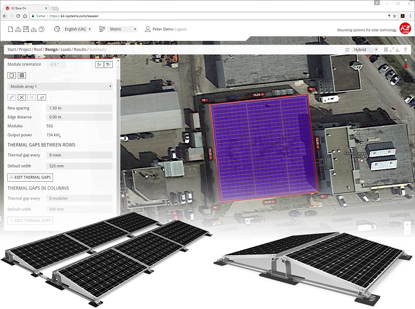This screenshot has width=415, height=309.
Task: Open the help question mark icon
Action: coord(41,29)
